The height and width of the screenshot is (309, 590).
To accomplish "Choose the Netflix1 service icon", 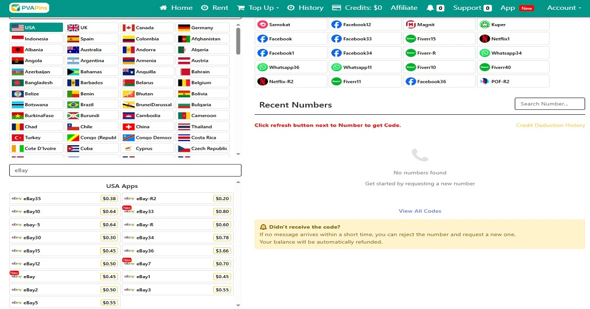I will click(x=484, y=39).
